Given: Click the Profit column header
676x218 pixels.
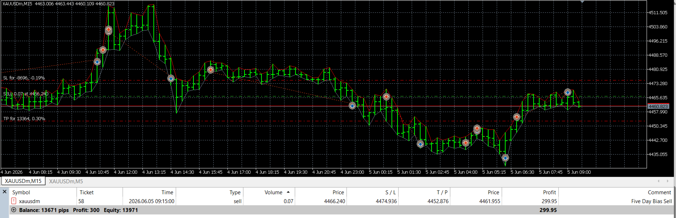Looking at the screenshot, I should pos(549,192).
